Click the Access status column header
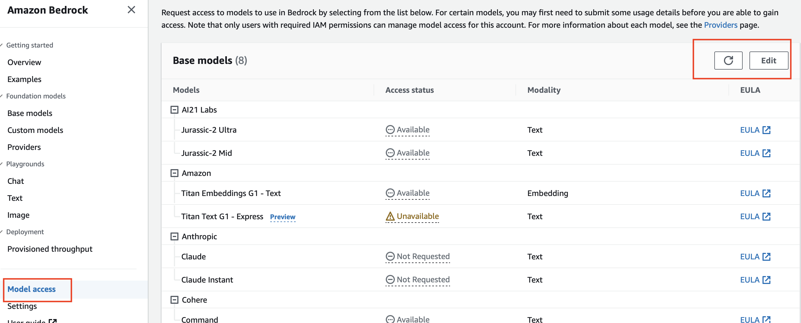Viewport: 801px width, 323px height. 410,90
